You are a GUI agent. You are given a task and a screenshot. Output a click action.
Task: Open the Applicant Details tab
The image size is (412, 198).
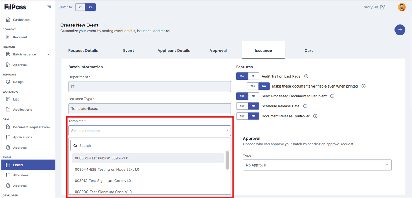174,50
